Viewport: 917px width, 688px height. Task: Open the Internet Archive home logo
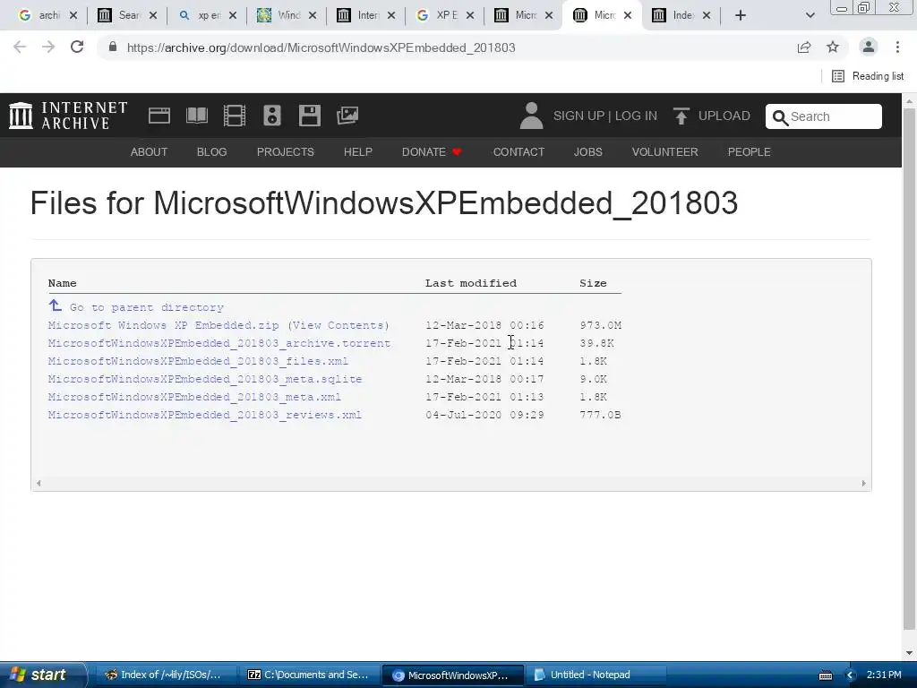pyautogui.click(x=68, y=116)
